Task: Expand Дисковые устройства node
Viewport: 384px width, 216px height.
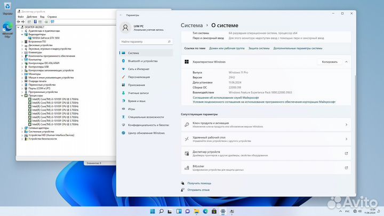Action: (22, 45)
